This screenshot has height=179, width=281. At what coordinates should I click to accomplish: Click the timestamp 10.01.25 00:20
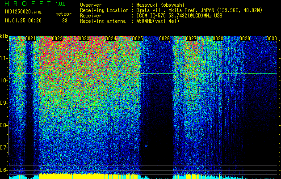(23, 21)
